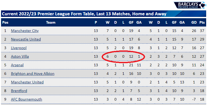Click the Pos column header
This screenshot has width=208, height=105.
click(x=5, y=22)
